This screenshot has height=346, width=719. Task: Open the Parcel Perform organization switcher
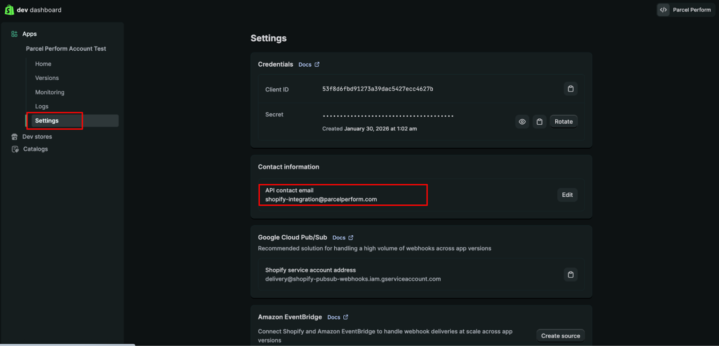pyautogui.click(x=685, y=10)
